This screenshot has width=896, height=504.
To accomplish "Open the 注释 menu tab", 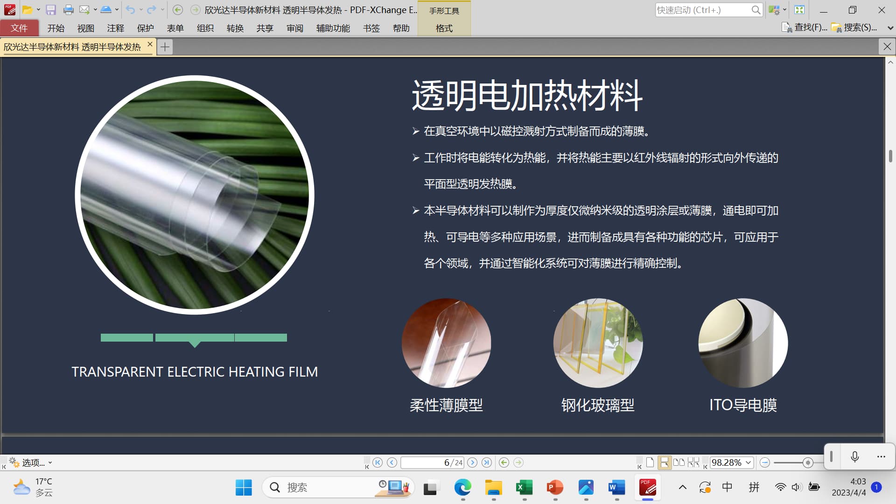I will 115,28.
